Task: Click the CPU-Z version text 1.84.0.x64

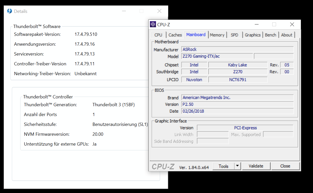Action: tap(194, 167)
